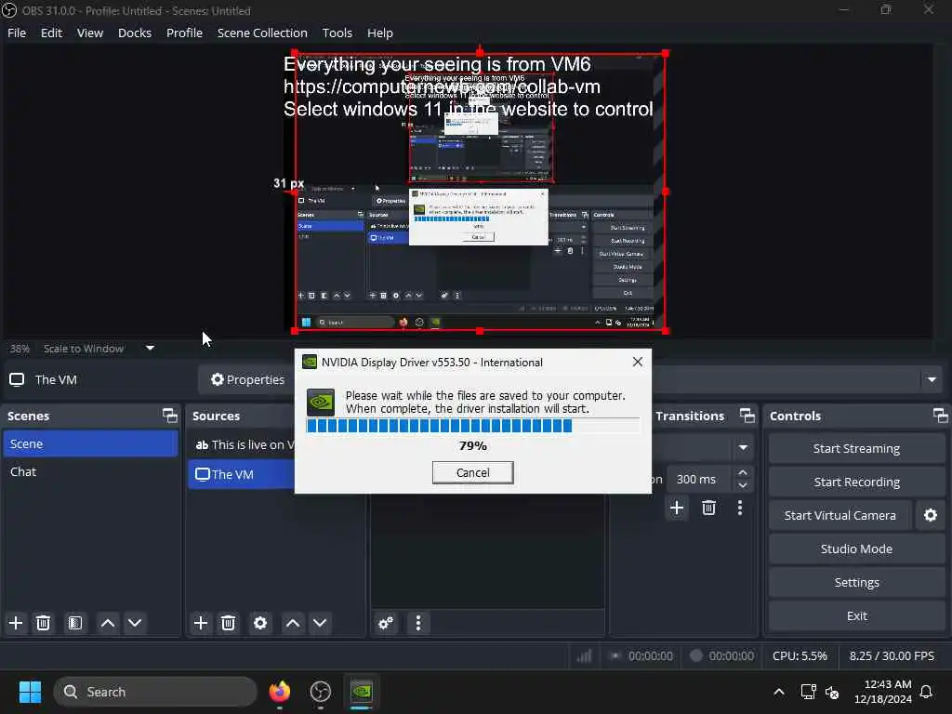952x714 pixels.
Task: Enable Studio Mode
Action: [x=856, y=549]
